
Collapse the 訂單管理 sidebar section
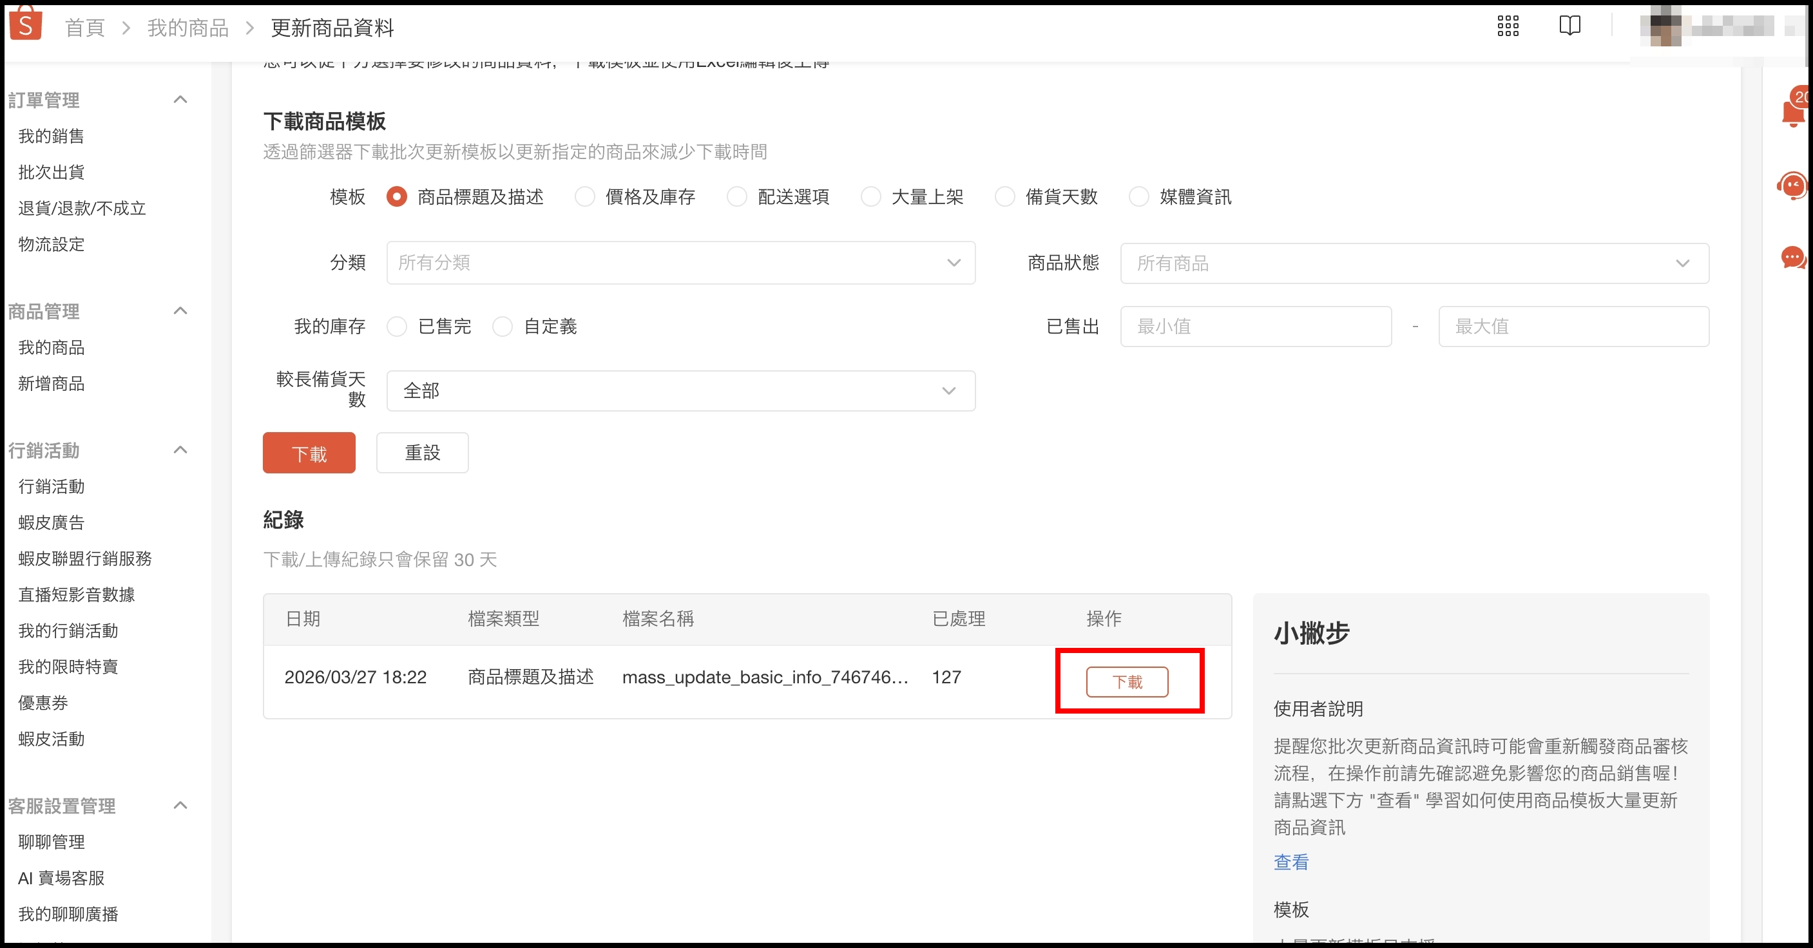(180, 99)
